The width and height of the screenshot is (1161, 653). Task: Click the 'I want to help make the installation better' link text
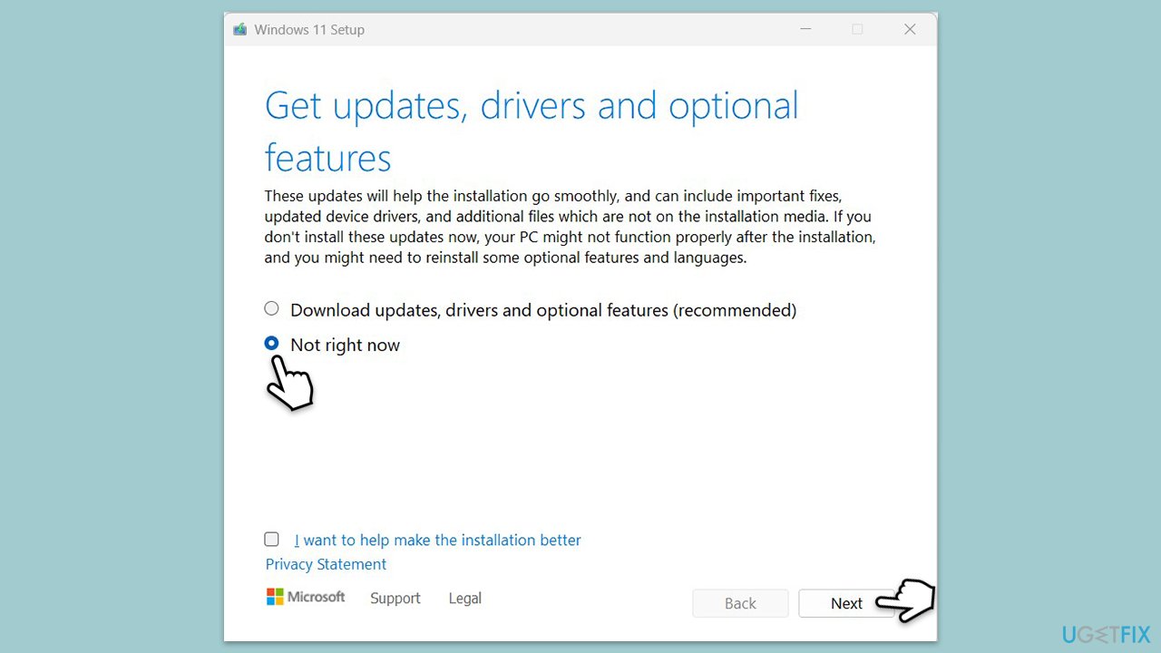tap(438, 540)
